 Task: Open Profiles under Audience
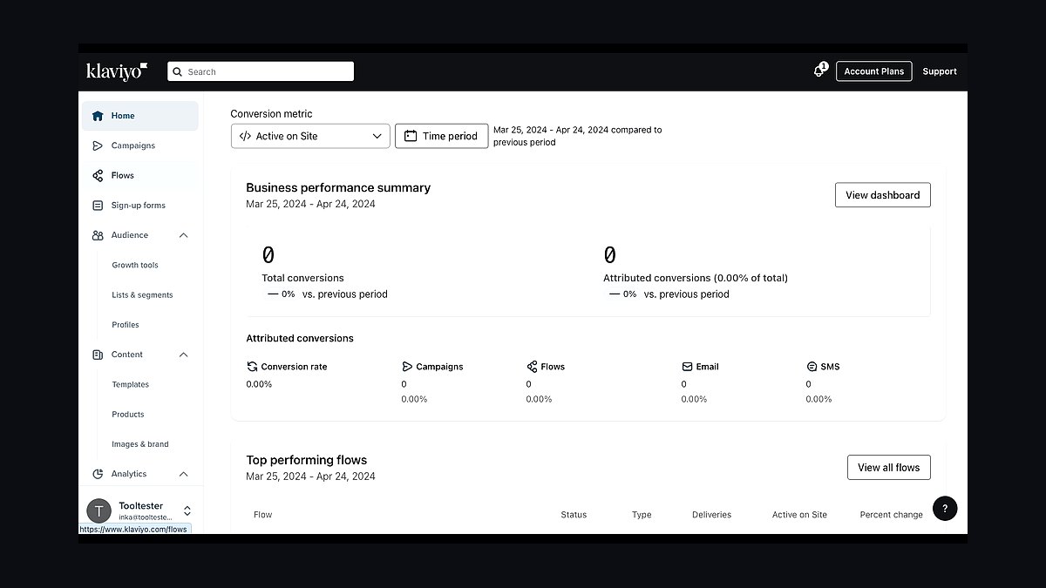point(126,325)
